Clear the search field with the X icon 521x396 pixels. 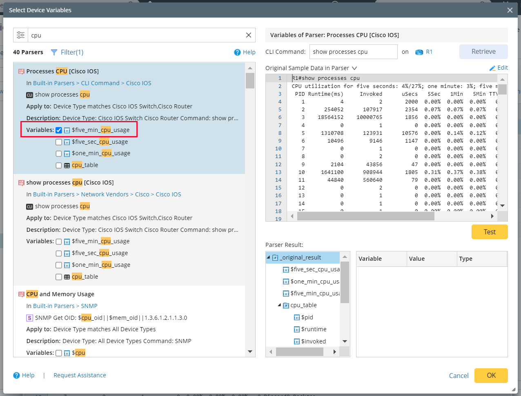tap(249, 35)
